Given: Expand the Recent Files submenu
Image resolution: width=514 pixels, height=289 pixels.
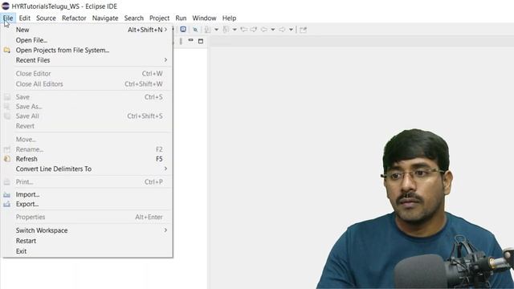Looking at the screenshot, I should pos(87,60).
